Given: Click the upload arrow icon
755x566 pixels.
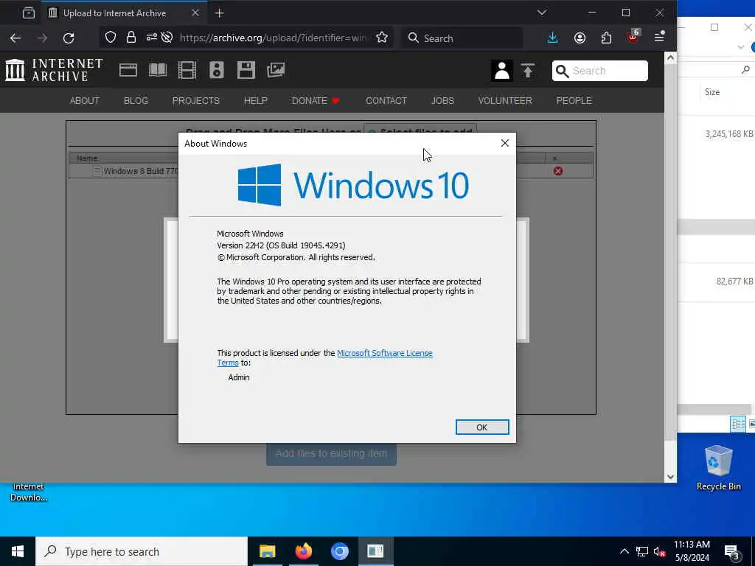Looking at the screenshot, I should 528,71.
